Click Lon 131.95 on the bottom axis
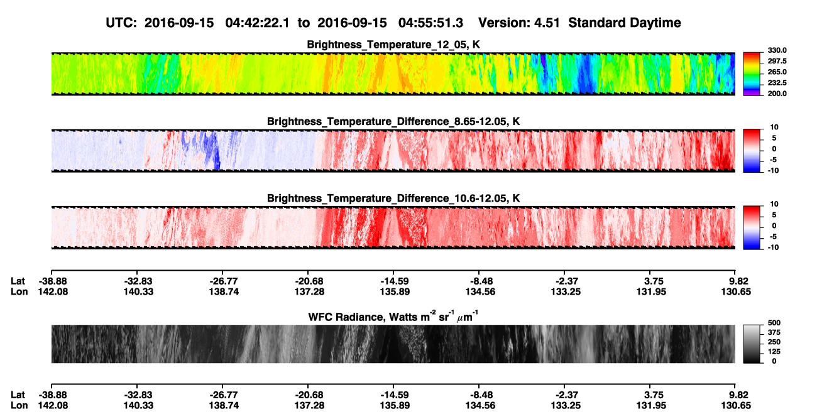The width and height of the screenshot is (817, 419). 650,405
